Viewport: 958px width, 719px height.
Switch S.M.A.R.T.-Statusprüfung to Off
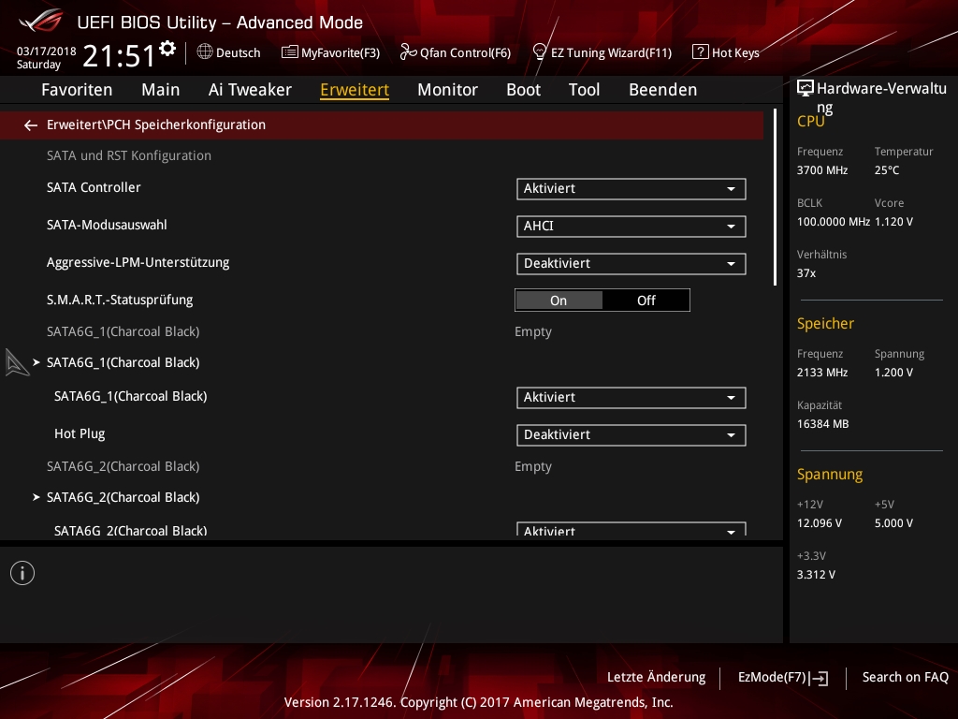click(x=646, y=301)
